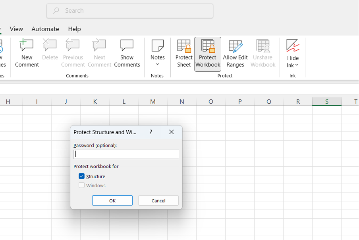The height and width of the screenshot is (240, 359).
Task: Click the Show Comments icon
Action: [127, 46]
